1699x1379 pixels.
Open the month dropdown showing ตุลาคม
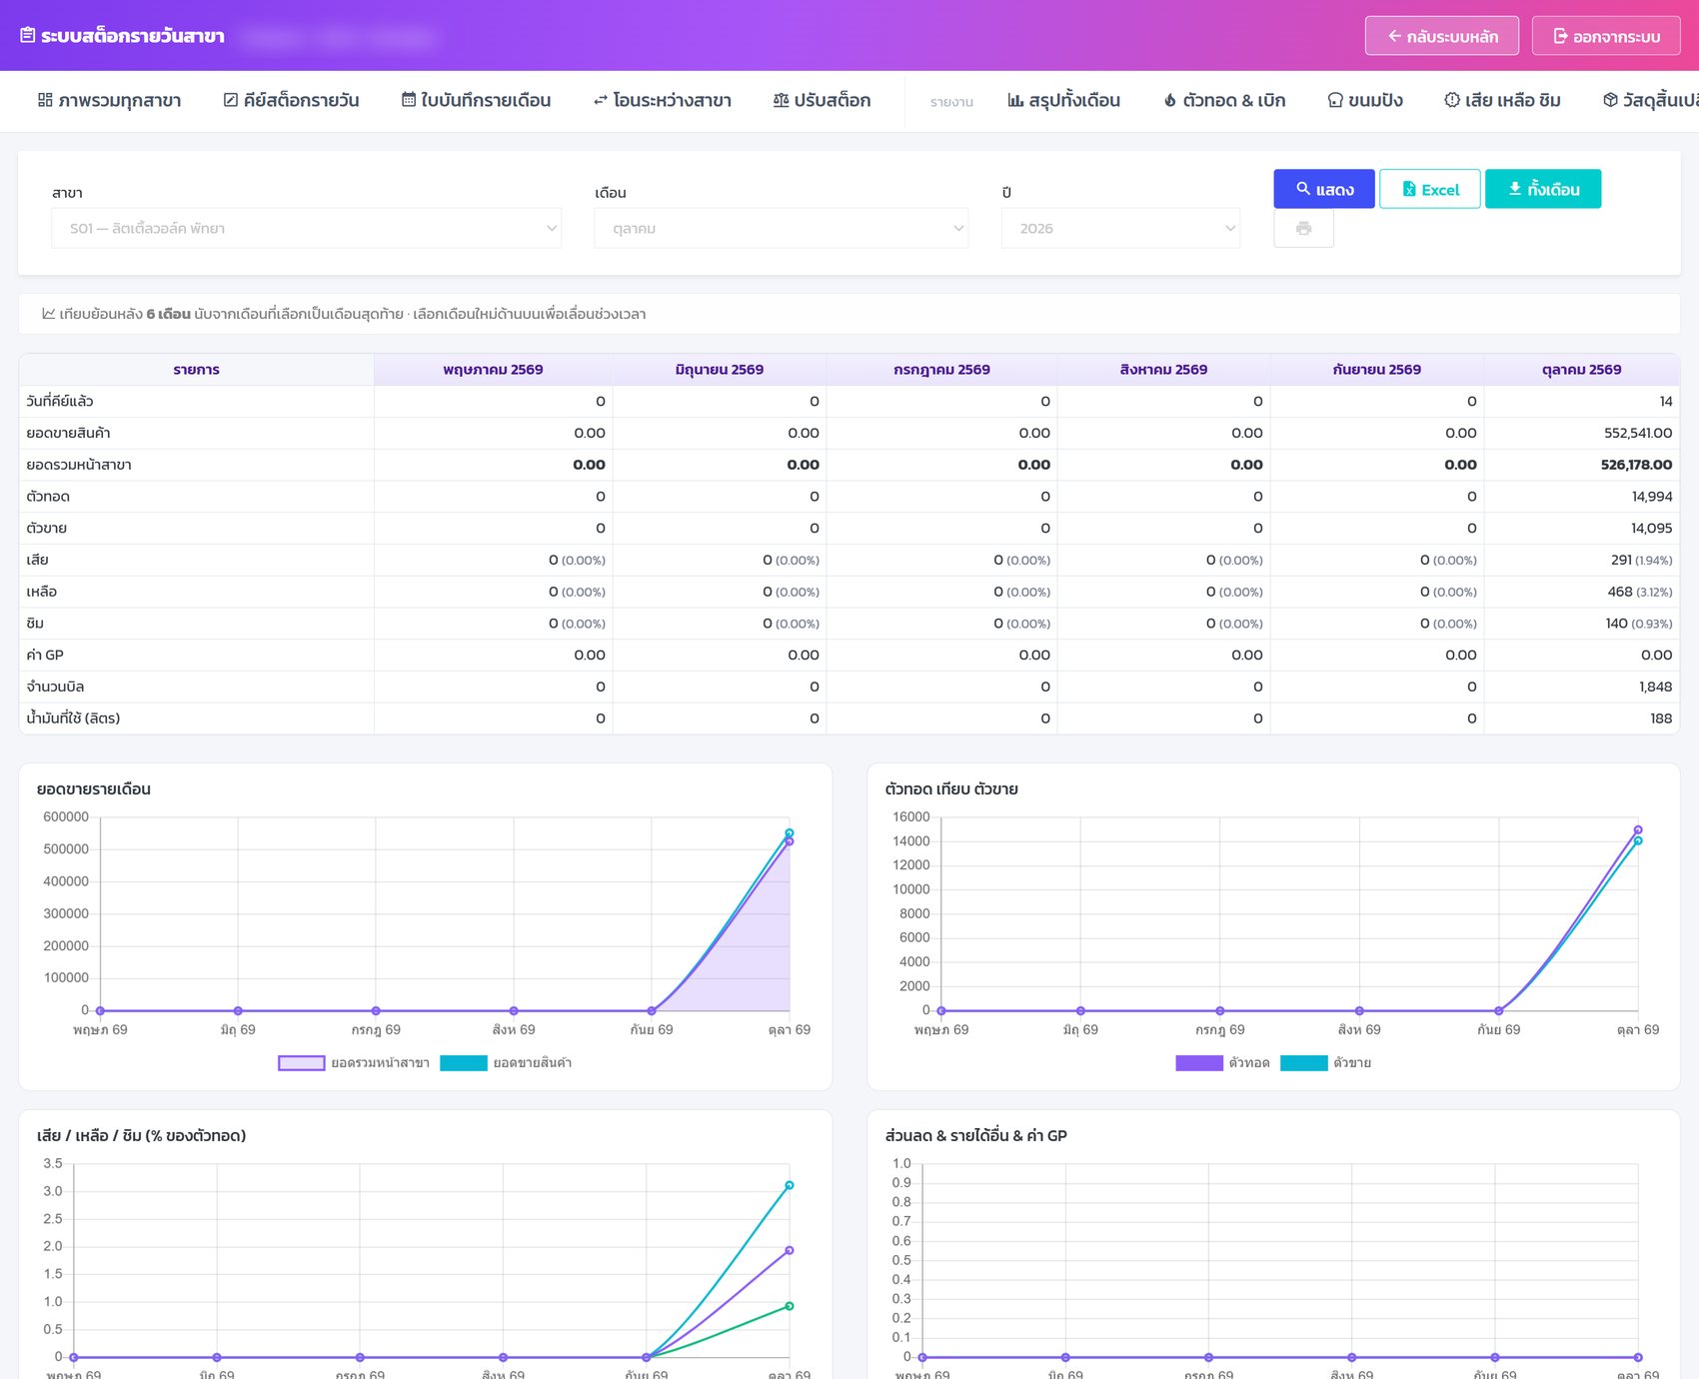781,228
